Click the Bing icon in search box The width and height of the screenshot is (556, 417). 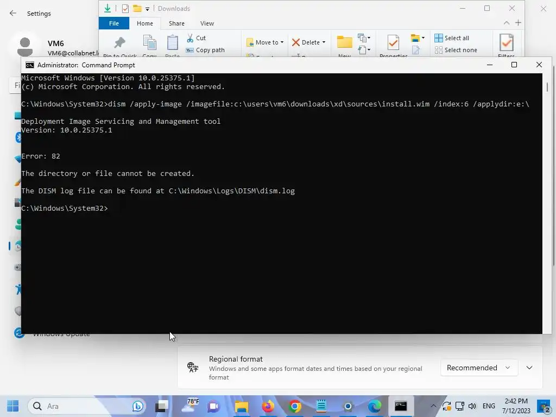coord(137,406)
